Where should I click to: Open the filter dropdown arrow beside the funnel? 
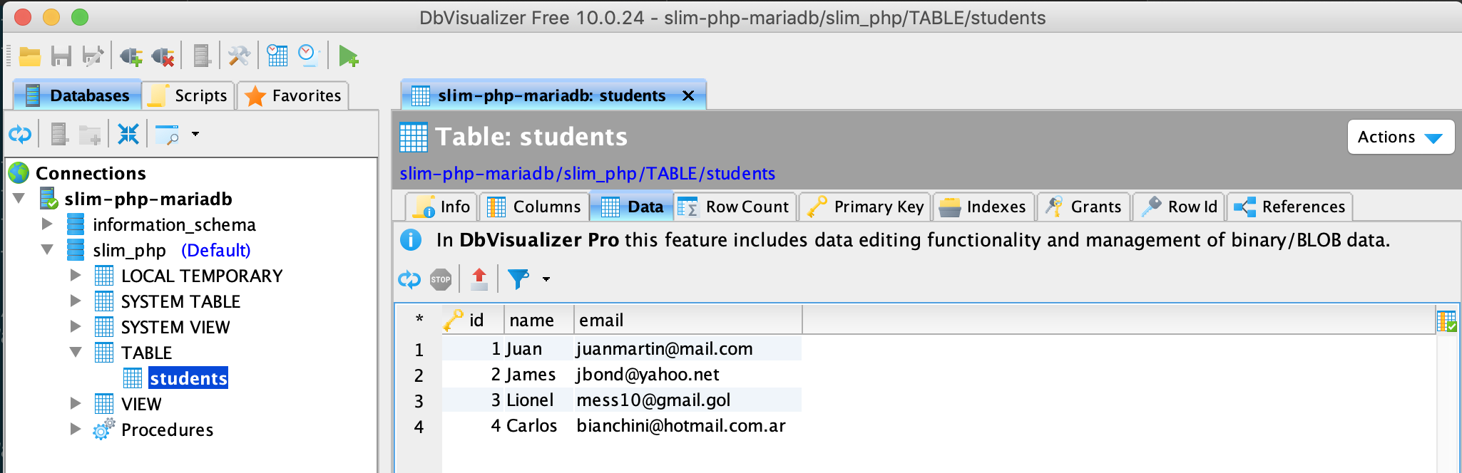(546, 279)
